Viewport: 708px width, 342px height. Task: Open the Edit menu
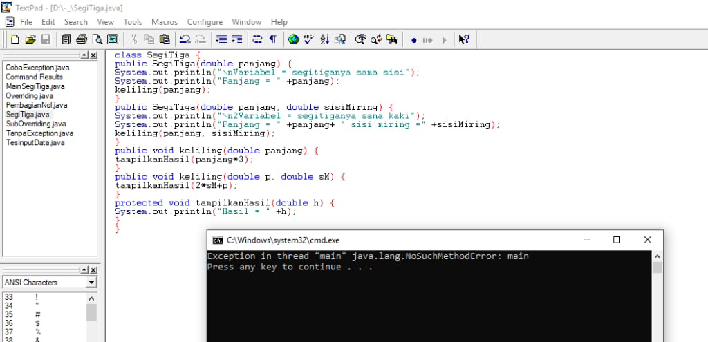point(48,21)
